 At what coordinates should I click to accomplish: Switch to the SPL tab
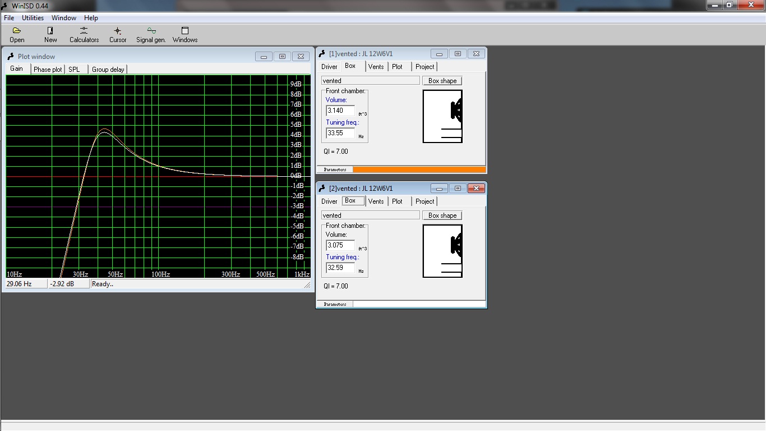pos(74,70)
